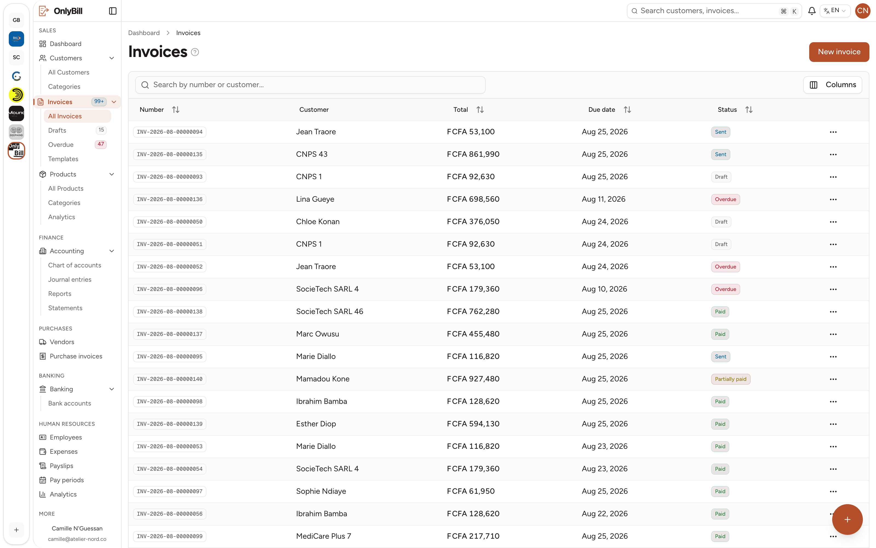Open row actions for Esther Diop invoice
Viewport: 876px width, 548px height.
click(x=833, y=424)
